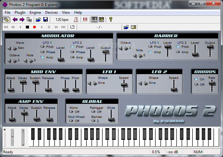The width and height of the screenshot is (223, 157).
Task: Increase the Carrier Note value
Action: pyautogui.click(x=141, y=56)
